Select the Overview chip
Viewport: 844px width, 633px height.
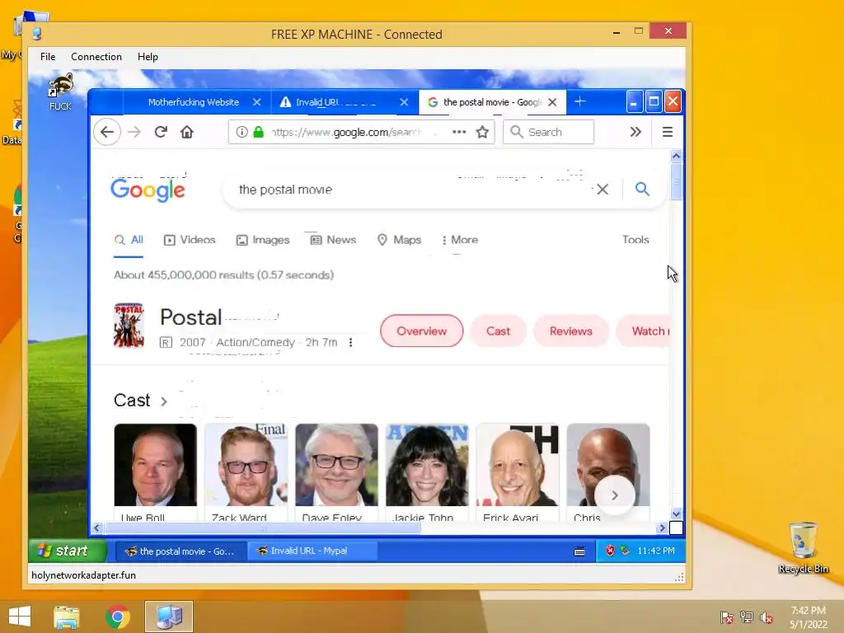click(421, 331)
